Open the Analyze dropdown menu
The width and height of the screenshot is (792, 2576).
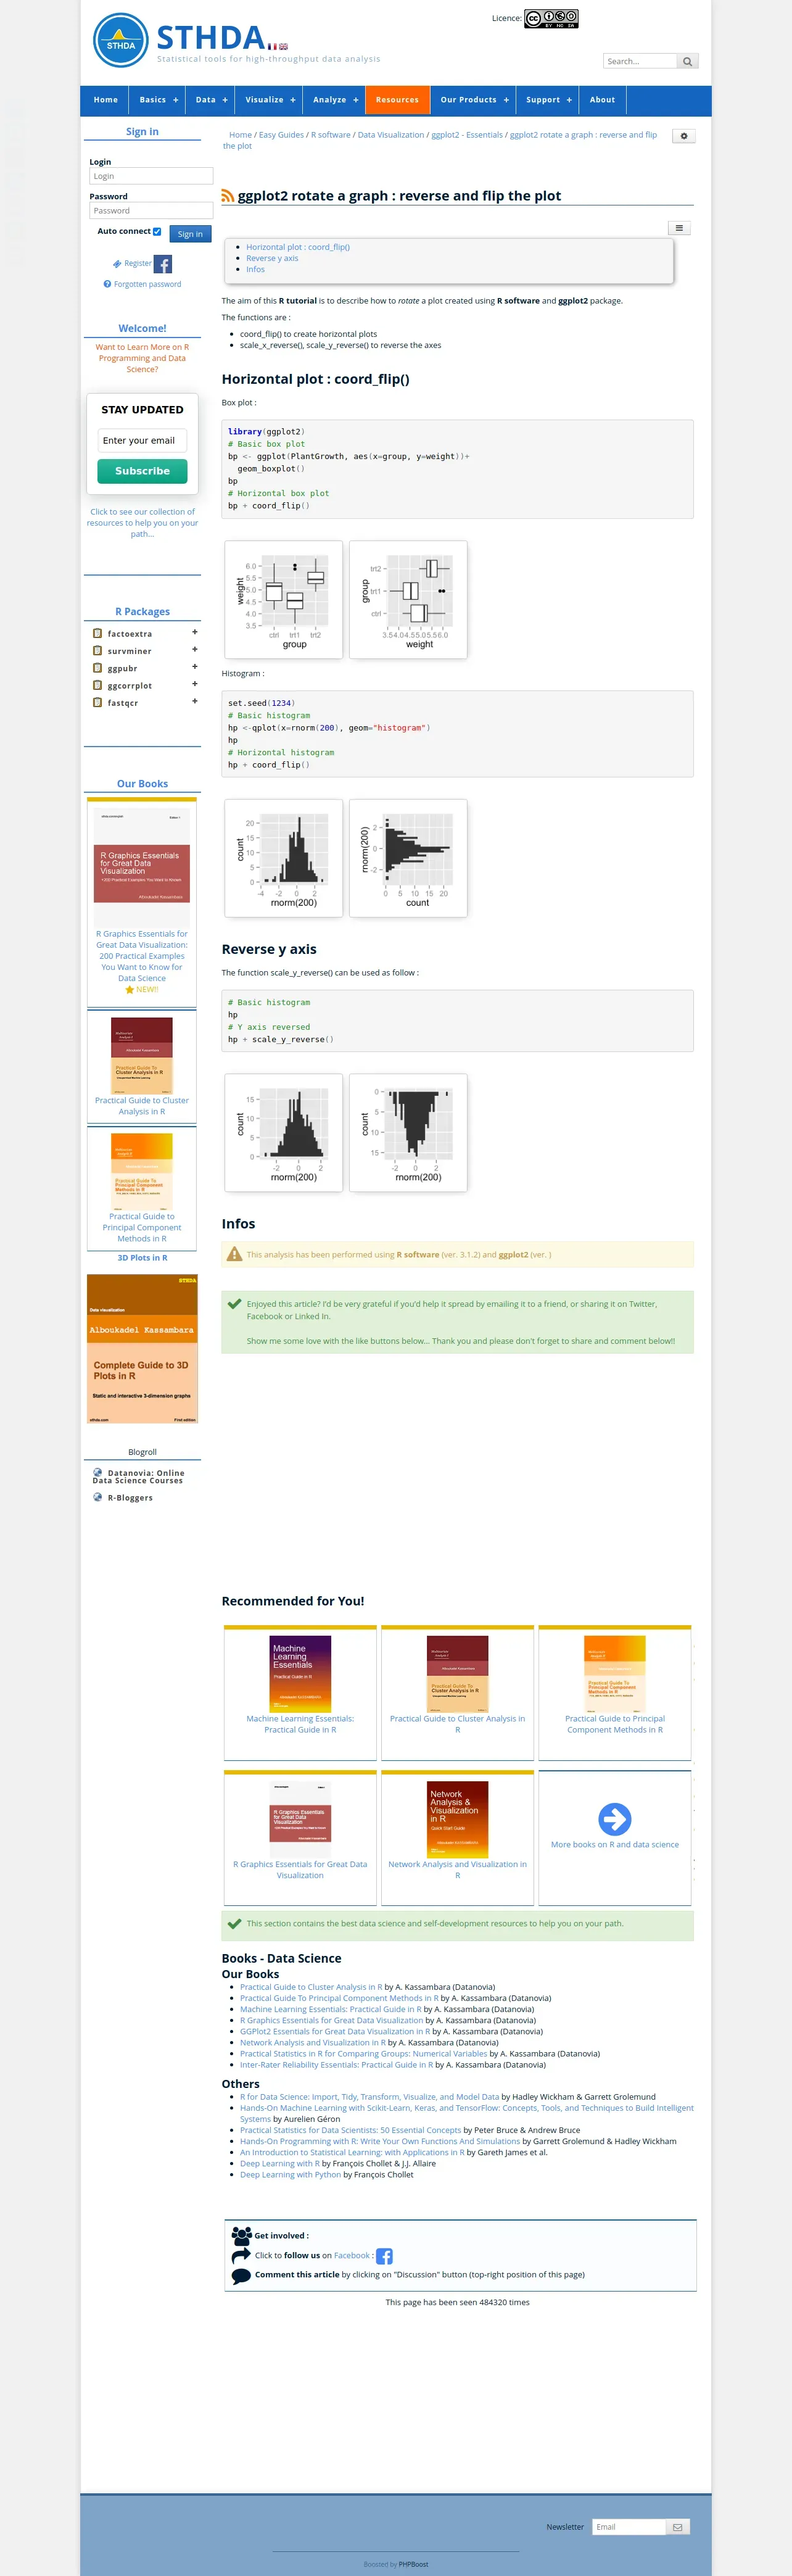click(x=335, y=100)
